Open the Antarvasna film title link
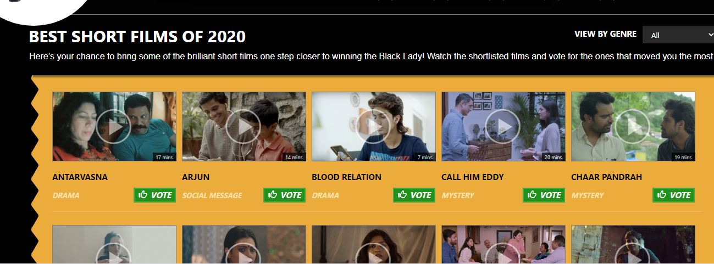Image resolution: width=714 pixels, height=264 pixels. pyautogui.click(x=80, y=177)
